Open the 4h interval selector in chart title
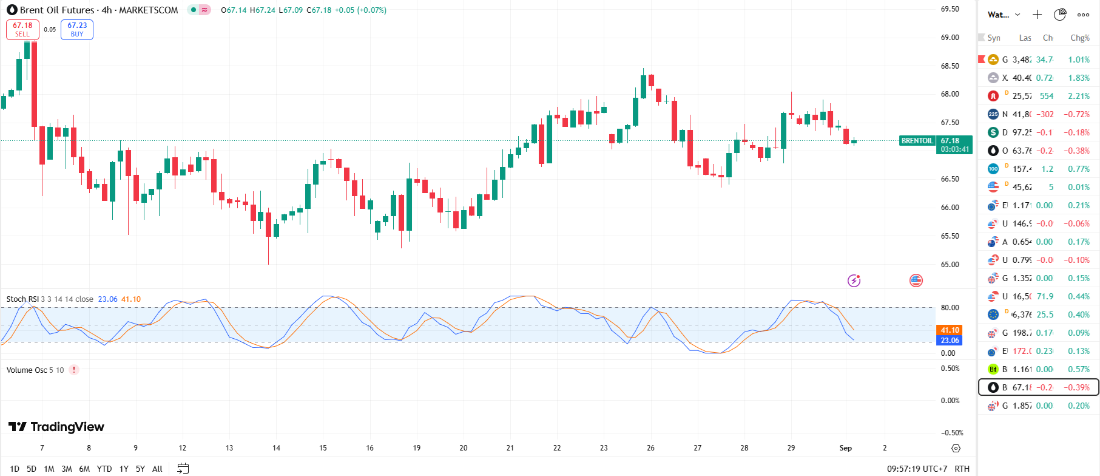Image resolution: width=1100 pixels, height=476 pixels. click(106, 10)
